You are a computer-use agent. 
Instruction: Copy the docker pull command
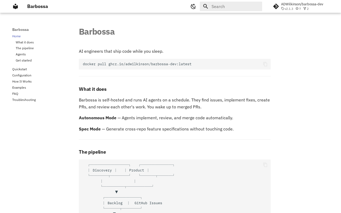tap(265, 64)
